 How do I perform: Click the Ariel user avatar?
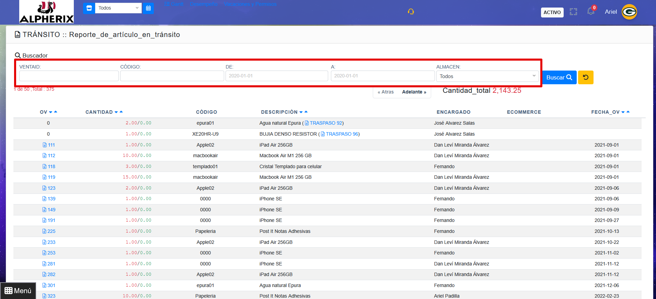[629, 12]
